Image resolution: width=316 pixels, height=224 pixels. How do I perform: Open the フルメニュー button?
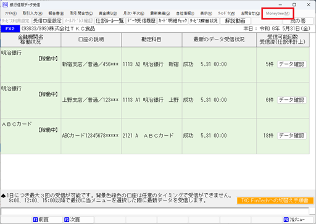coord(298,220)
